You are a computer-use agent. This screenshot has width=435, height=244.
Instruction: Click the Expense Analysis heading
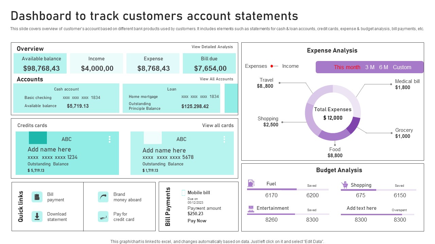click(x=332, y=50)
